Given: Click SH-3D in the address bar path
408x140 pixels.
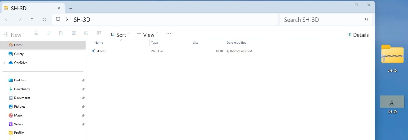Looking at the screenshot, I should click(x=82, y=20).
